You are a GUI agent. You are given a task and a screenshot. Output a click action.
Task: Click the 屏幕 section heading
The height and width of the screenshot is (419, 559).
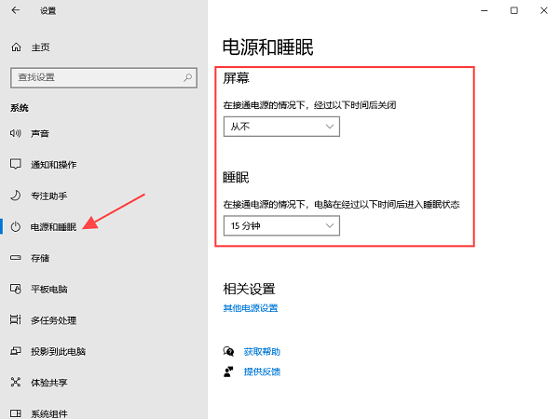click(236, 78)
